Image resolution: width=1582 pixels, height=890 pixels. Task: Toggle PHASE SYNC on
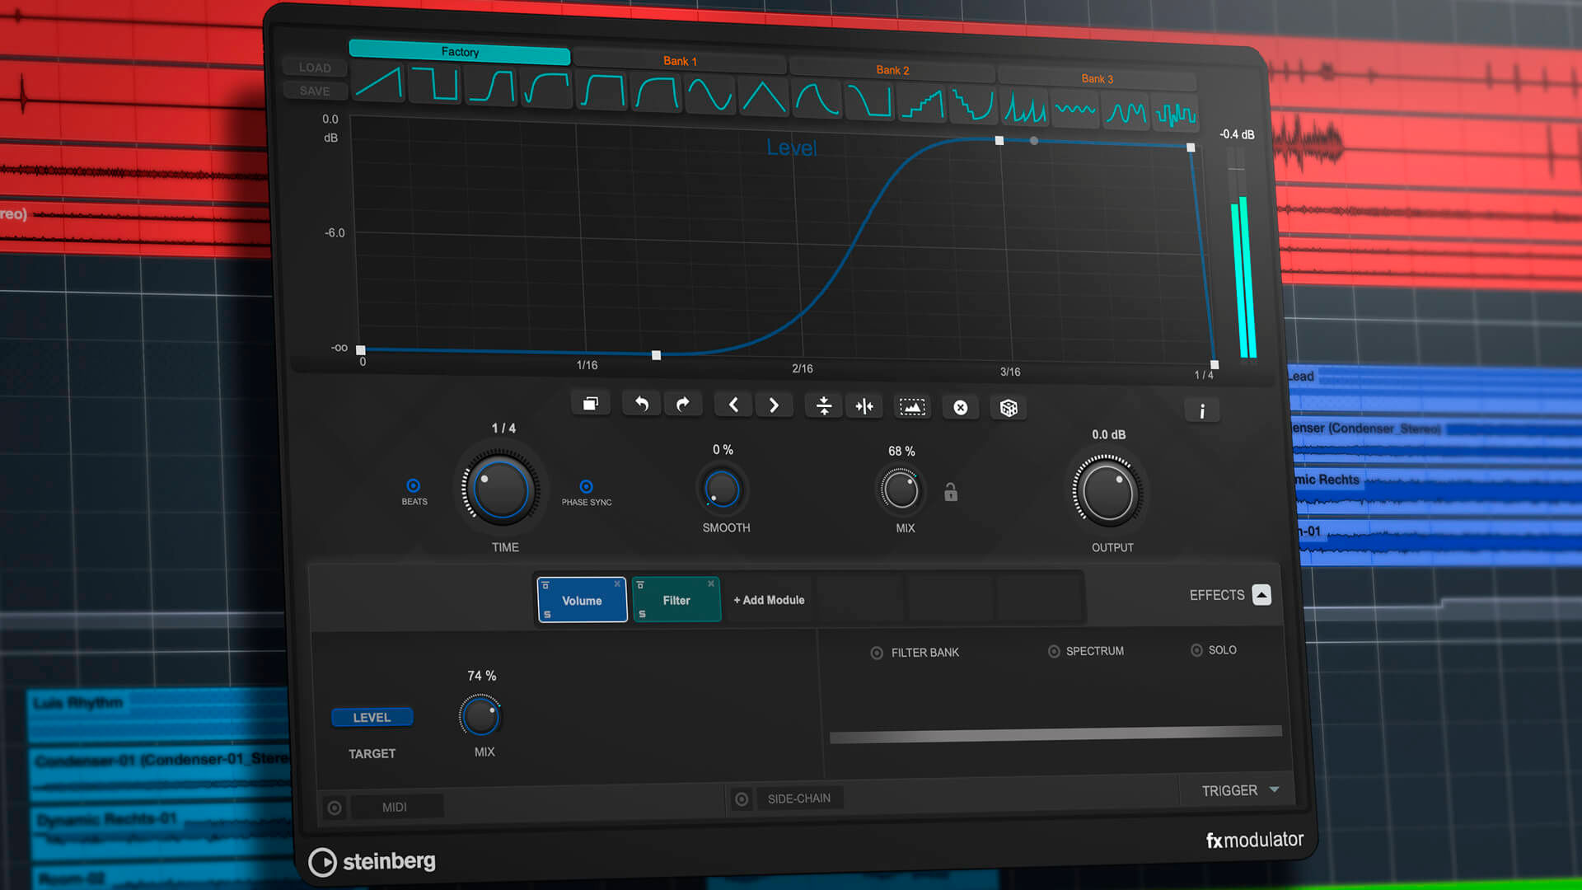click(586, 487)
